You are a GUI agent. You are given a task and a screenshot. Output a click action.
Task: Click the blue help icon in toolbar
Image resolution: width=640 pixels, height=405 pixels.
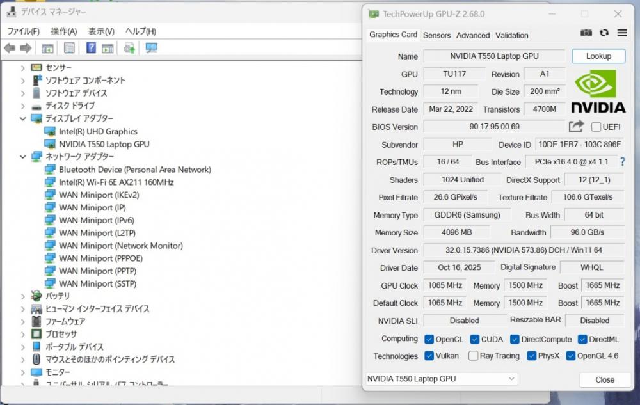coord(91,48)
